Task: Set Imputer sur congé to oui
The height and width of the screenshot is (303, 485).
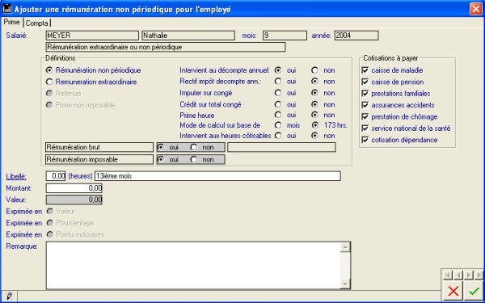Action: click(278, 93)
